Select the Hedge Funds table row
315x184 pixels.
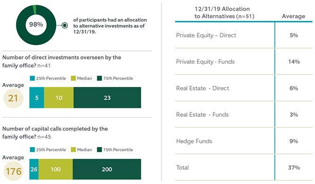tap(244, 141)
